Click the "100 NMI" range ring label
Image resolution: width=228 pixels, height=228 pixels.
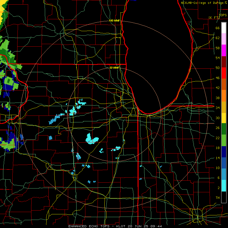tap(114, 21)
